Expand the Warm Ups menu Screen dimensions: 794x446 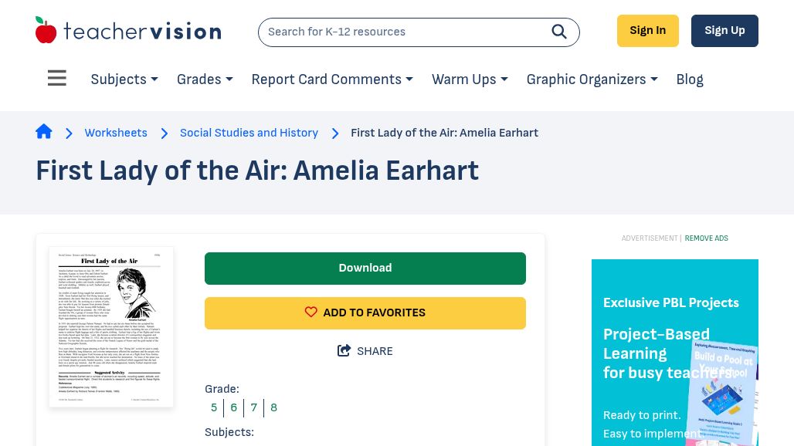pos(470,79)
